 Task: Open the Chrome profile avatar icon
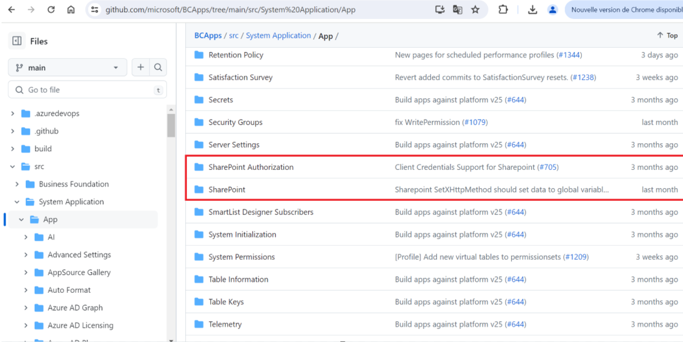552,10
